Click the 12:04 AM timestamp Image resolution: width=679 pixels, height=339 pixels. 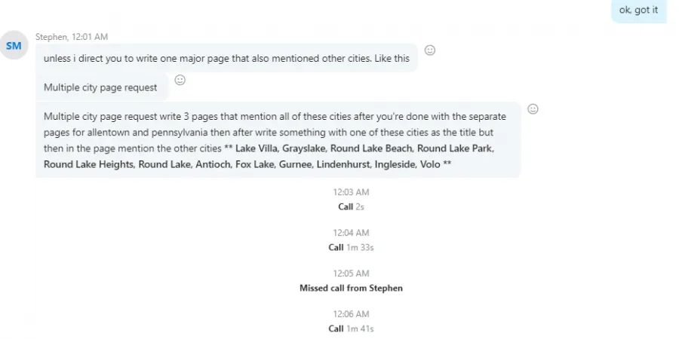pyautogui.click(x=351, y=233)
